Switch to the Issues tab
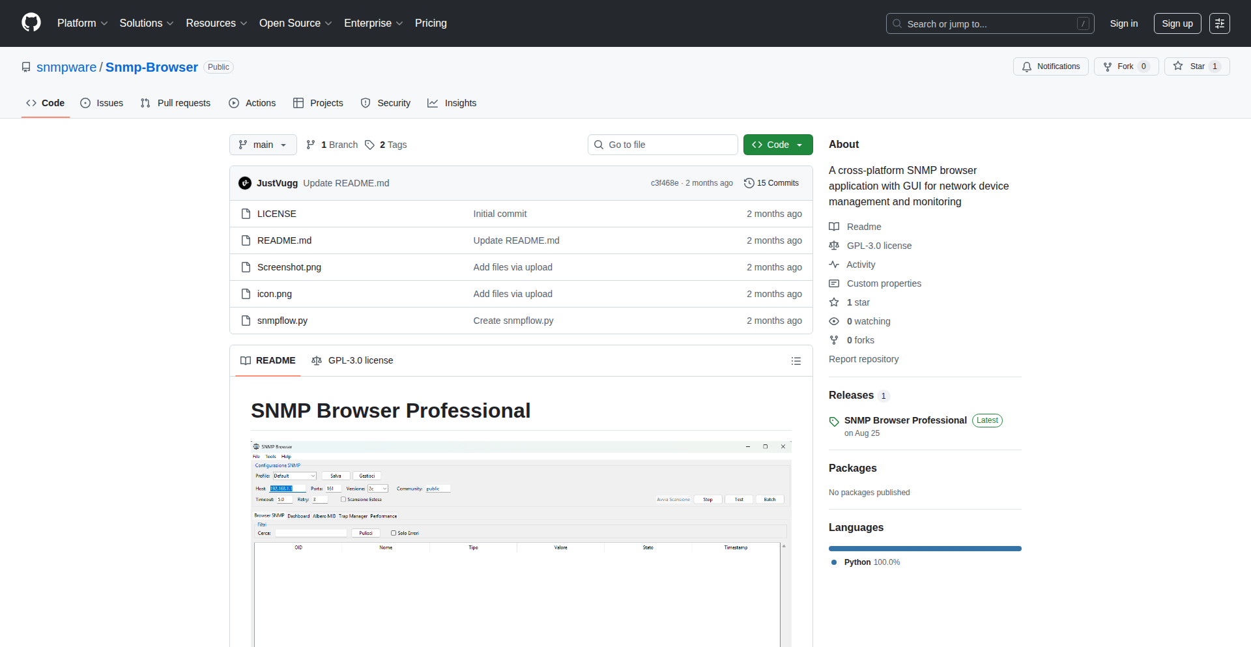The width and height of the screenshot is (1251, 647). 102,103
